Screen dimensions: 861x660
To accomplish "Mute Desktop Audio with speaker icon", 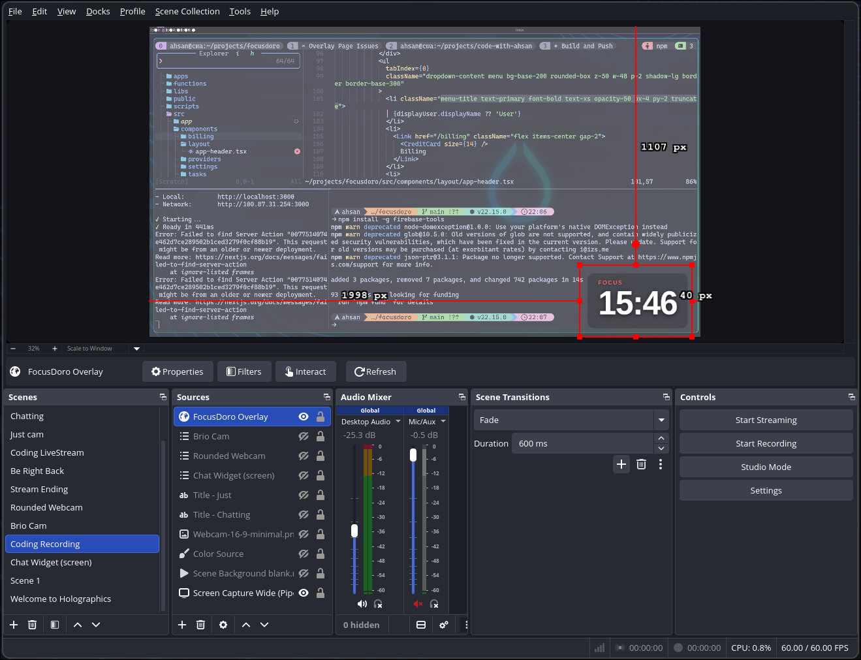I will pos(362,604).
